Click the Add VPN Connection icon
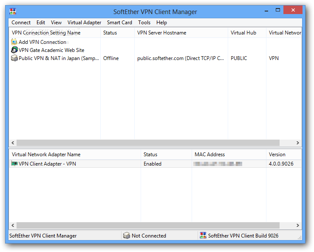Viewport: 314px width, 252px height. 14,42
